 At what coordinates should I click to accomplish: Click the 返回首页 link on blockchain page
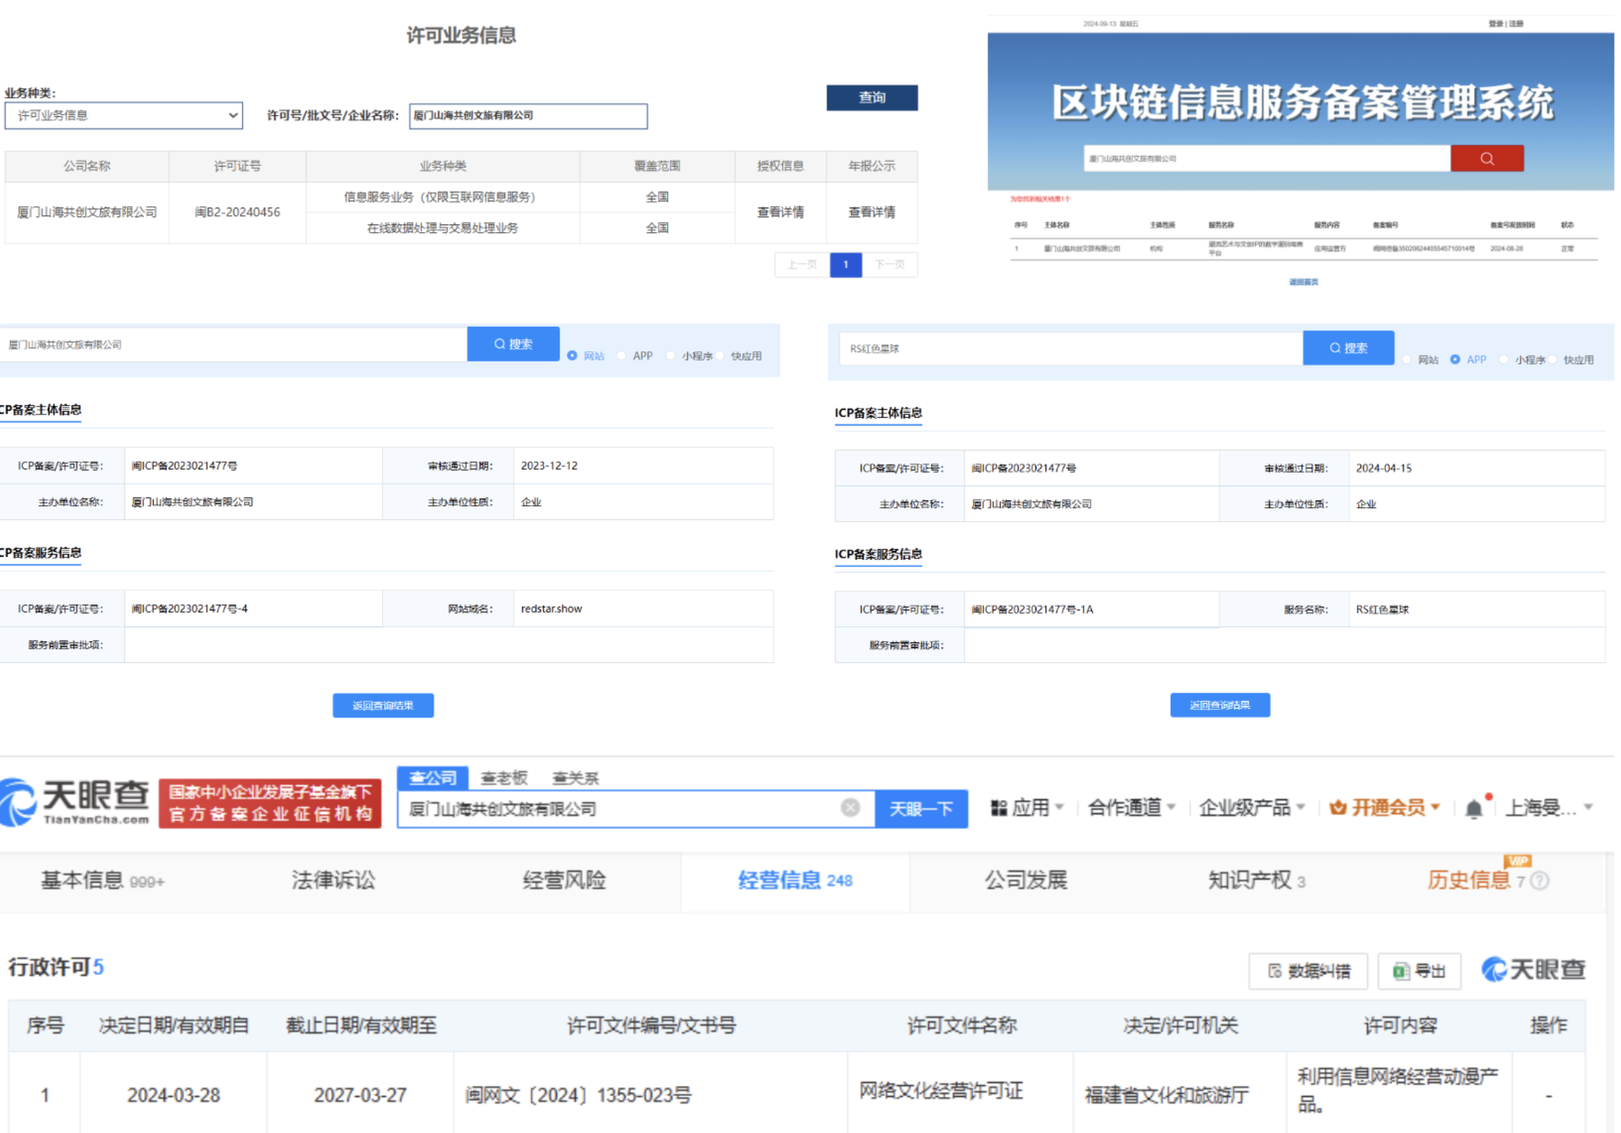[x=1303, y=282]
